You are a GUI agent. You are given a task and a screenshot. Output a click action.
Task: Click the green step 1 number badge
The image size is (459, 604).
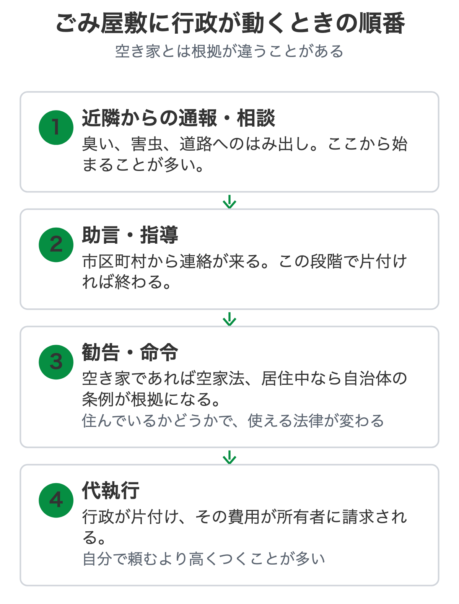point(56,127)
